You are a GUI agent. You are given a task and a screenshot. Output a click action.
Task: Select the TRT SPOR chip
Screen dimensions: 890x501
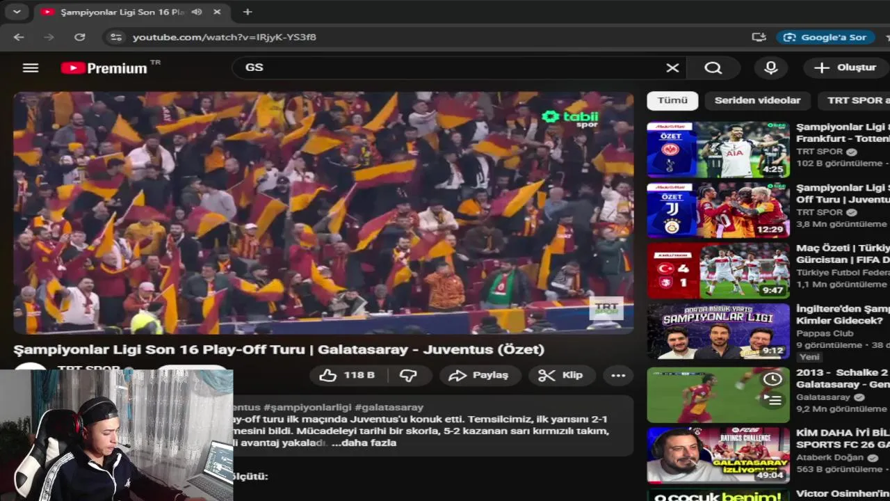(x=855, y=100)
